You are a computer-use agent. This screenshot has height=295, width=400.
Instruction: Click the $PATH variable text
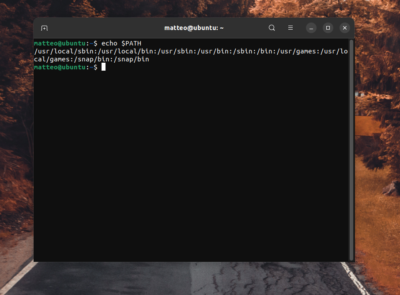[131, 43]
